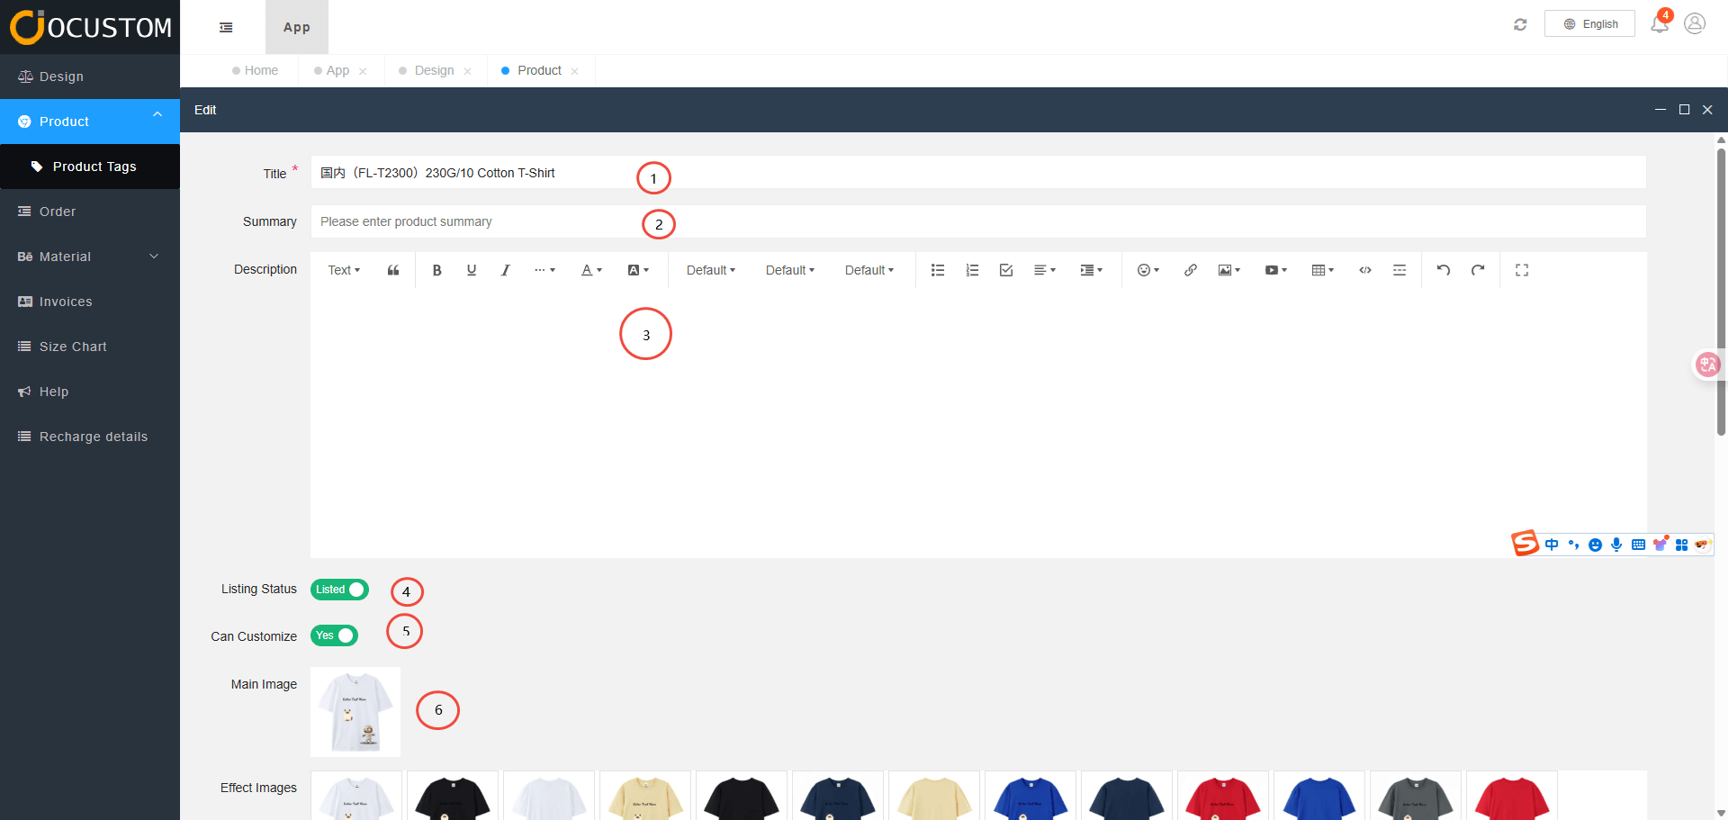Click the refresh icon in top bar
1728x820 pixels.
click(x=1520, y=24)
